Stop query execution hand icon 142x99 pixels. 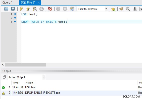41,9
